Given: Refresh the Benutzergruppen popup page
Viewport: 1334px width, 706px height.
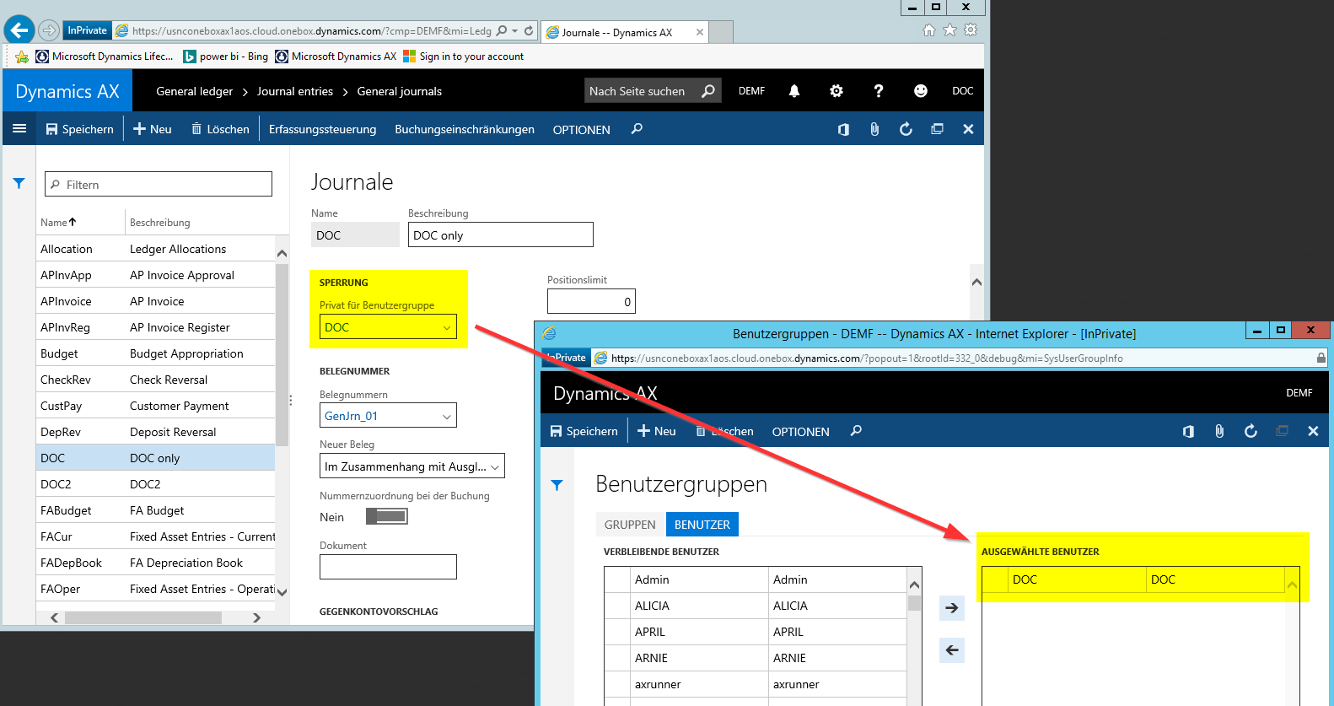Looking at the screenshot, I should click(1251, 431).
